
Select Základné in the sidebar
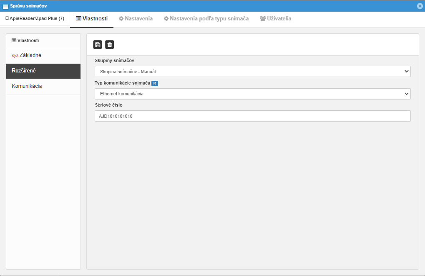click(43, 55)
